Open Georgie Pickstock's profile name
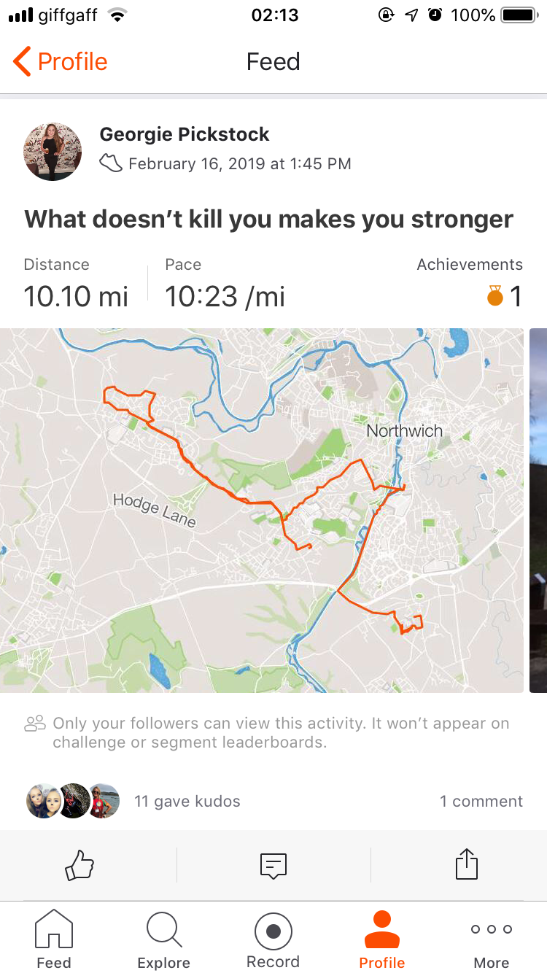Screen dimensions: 547x973 click(x=185, y=134)
